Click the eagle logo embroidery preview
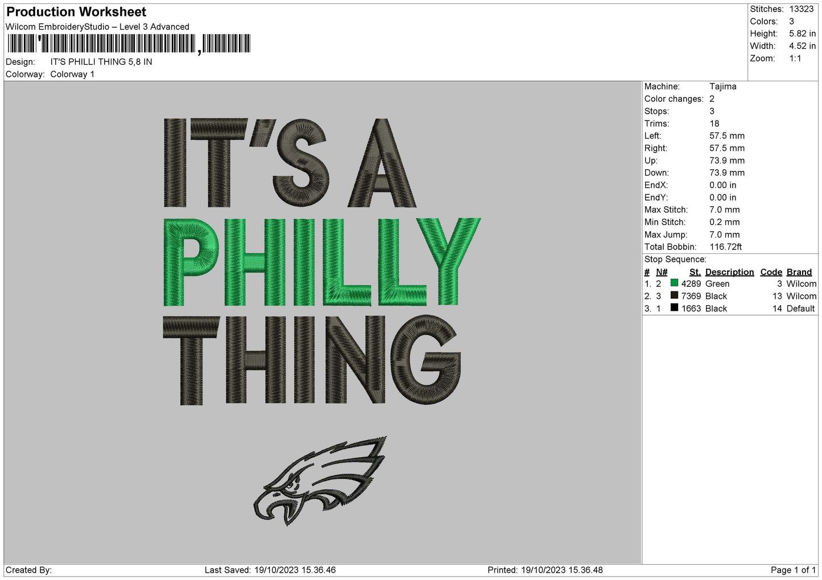The width and height of the screenshot is (822, 580). point(320,481)
